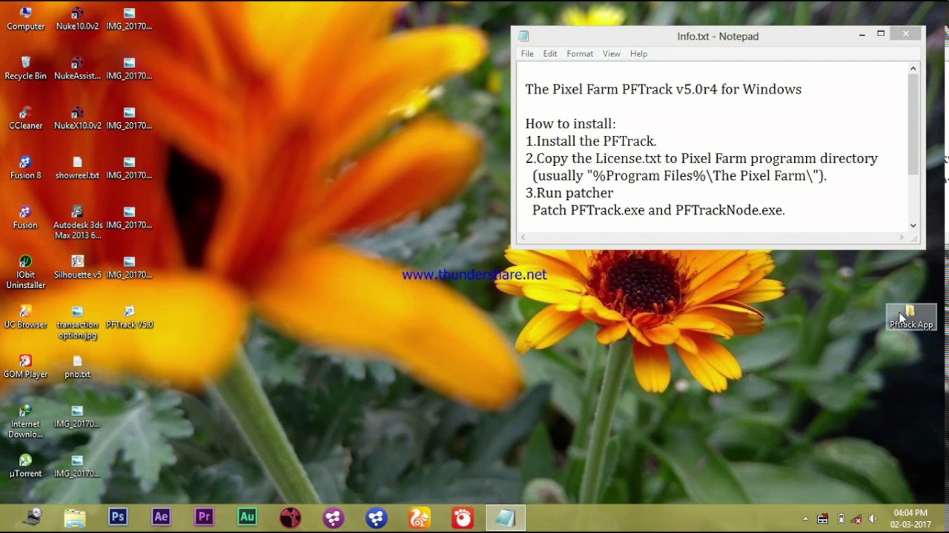The width and height of the screenshot is (949, 533).
Task: Click the 'Install the PFTrack' text line
Action: 591,141
